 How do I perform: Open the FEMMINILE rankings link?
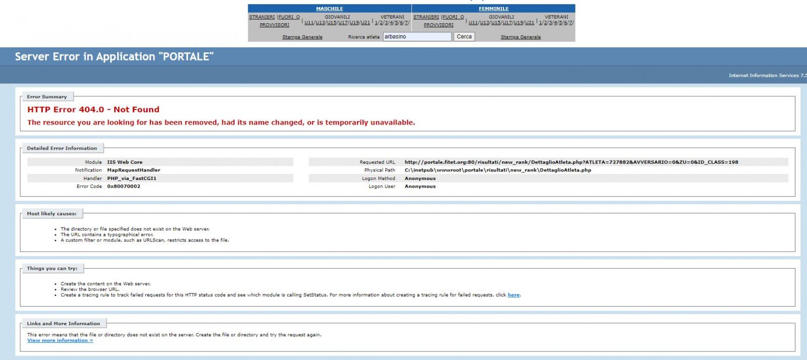click(x=493, y=9)
